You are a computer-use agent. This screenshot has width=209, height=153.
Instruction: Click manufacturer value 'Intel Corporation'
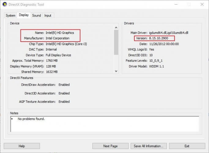coord(58,38)
